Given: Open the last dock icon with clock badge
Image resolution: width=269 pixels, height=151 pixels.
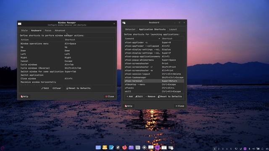Looking at the screenshot, I should 171,147.
